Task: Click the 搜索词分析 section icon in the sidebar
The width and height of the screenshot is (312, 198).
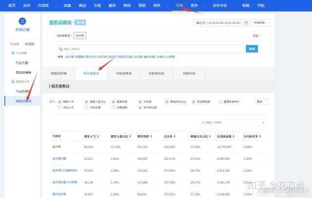Action: tap(12, 81)
